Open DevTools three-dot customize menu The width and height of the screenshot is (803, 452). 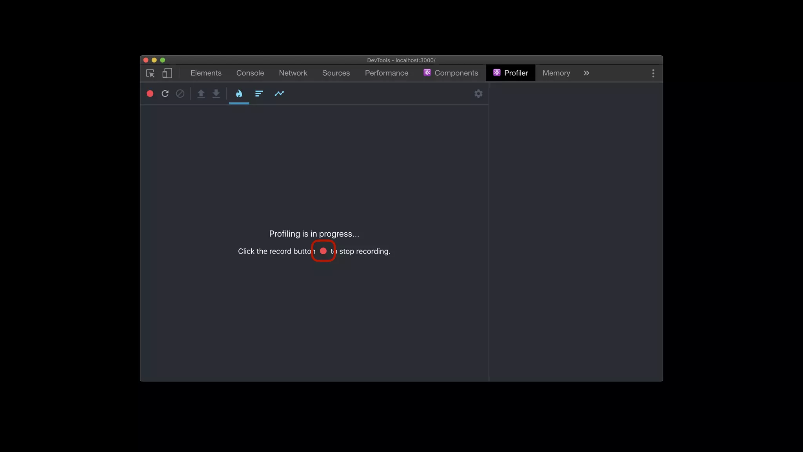[653, 73]
